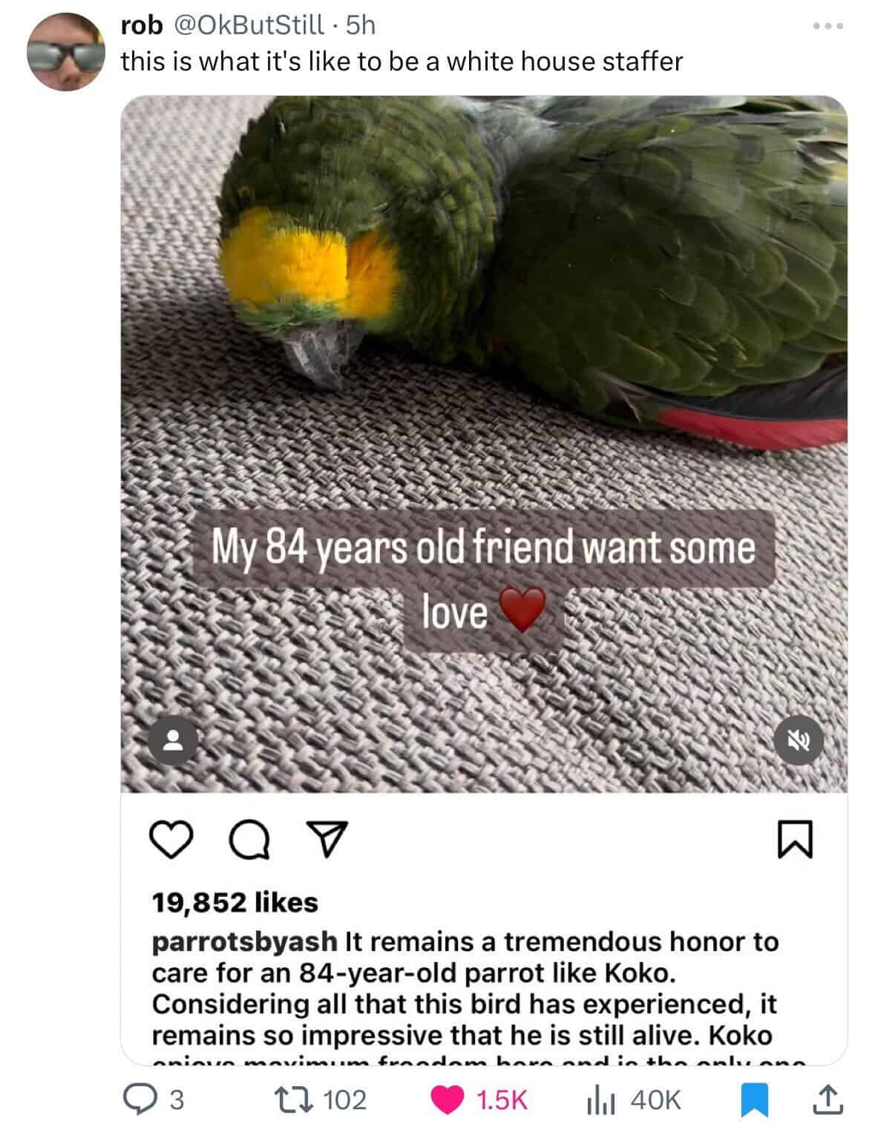Image resolution: width=875 pixels, height=1130 pixels.
Task: Unmute the video using the speaker icon
Action: point(799,741)
